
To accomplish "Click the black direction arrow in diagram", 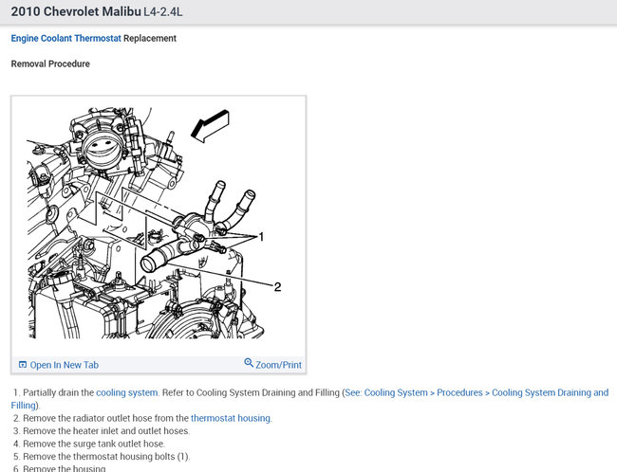I will click(210, 126).
